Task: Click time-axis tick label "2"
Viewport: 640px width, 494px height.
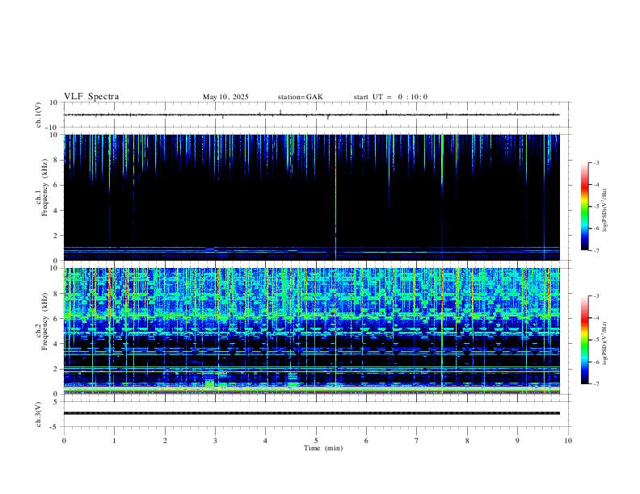Action: coord(165,441)
